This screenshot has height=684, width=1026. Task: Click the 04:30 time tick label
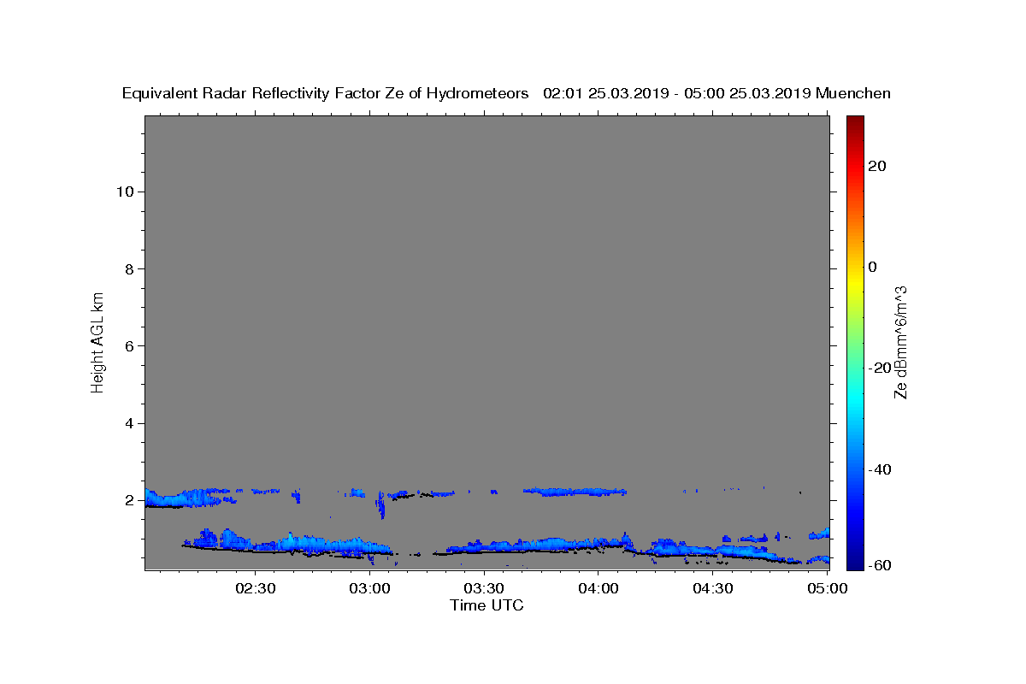[x=713, y=588]
